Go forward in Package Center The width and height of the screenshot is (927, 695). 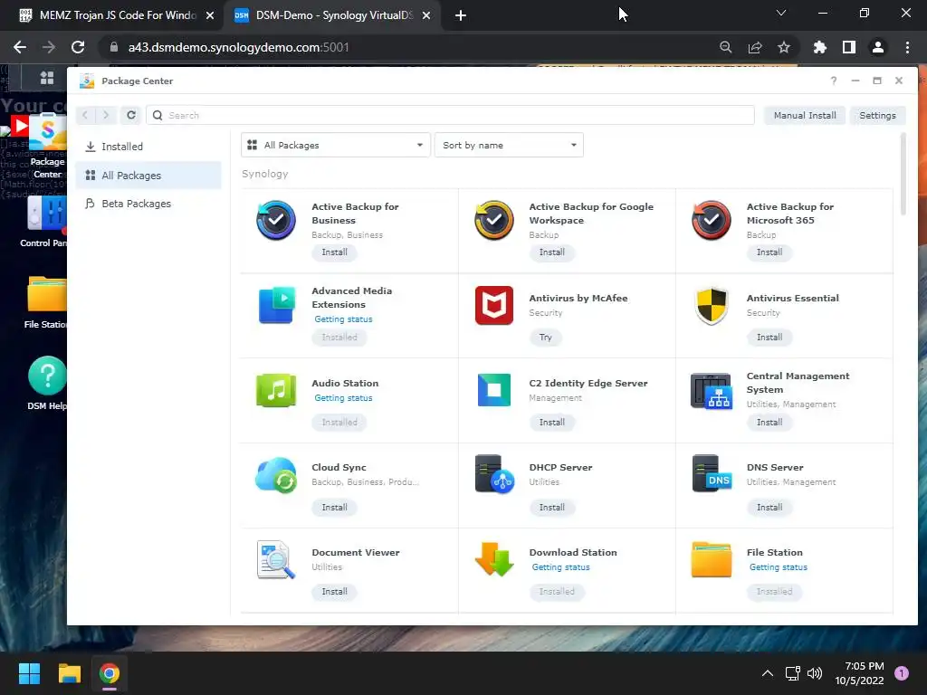click(x=107, y=115)
